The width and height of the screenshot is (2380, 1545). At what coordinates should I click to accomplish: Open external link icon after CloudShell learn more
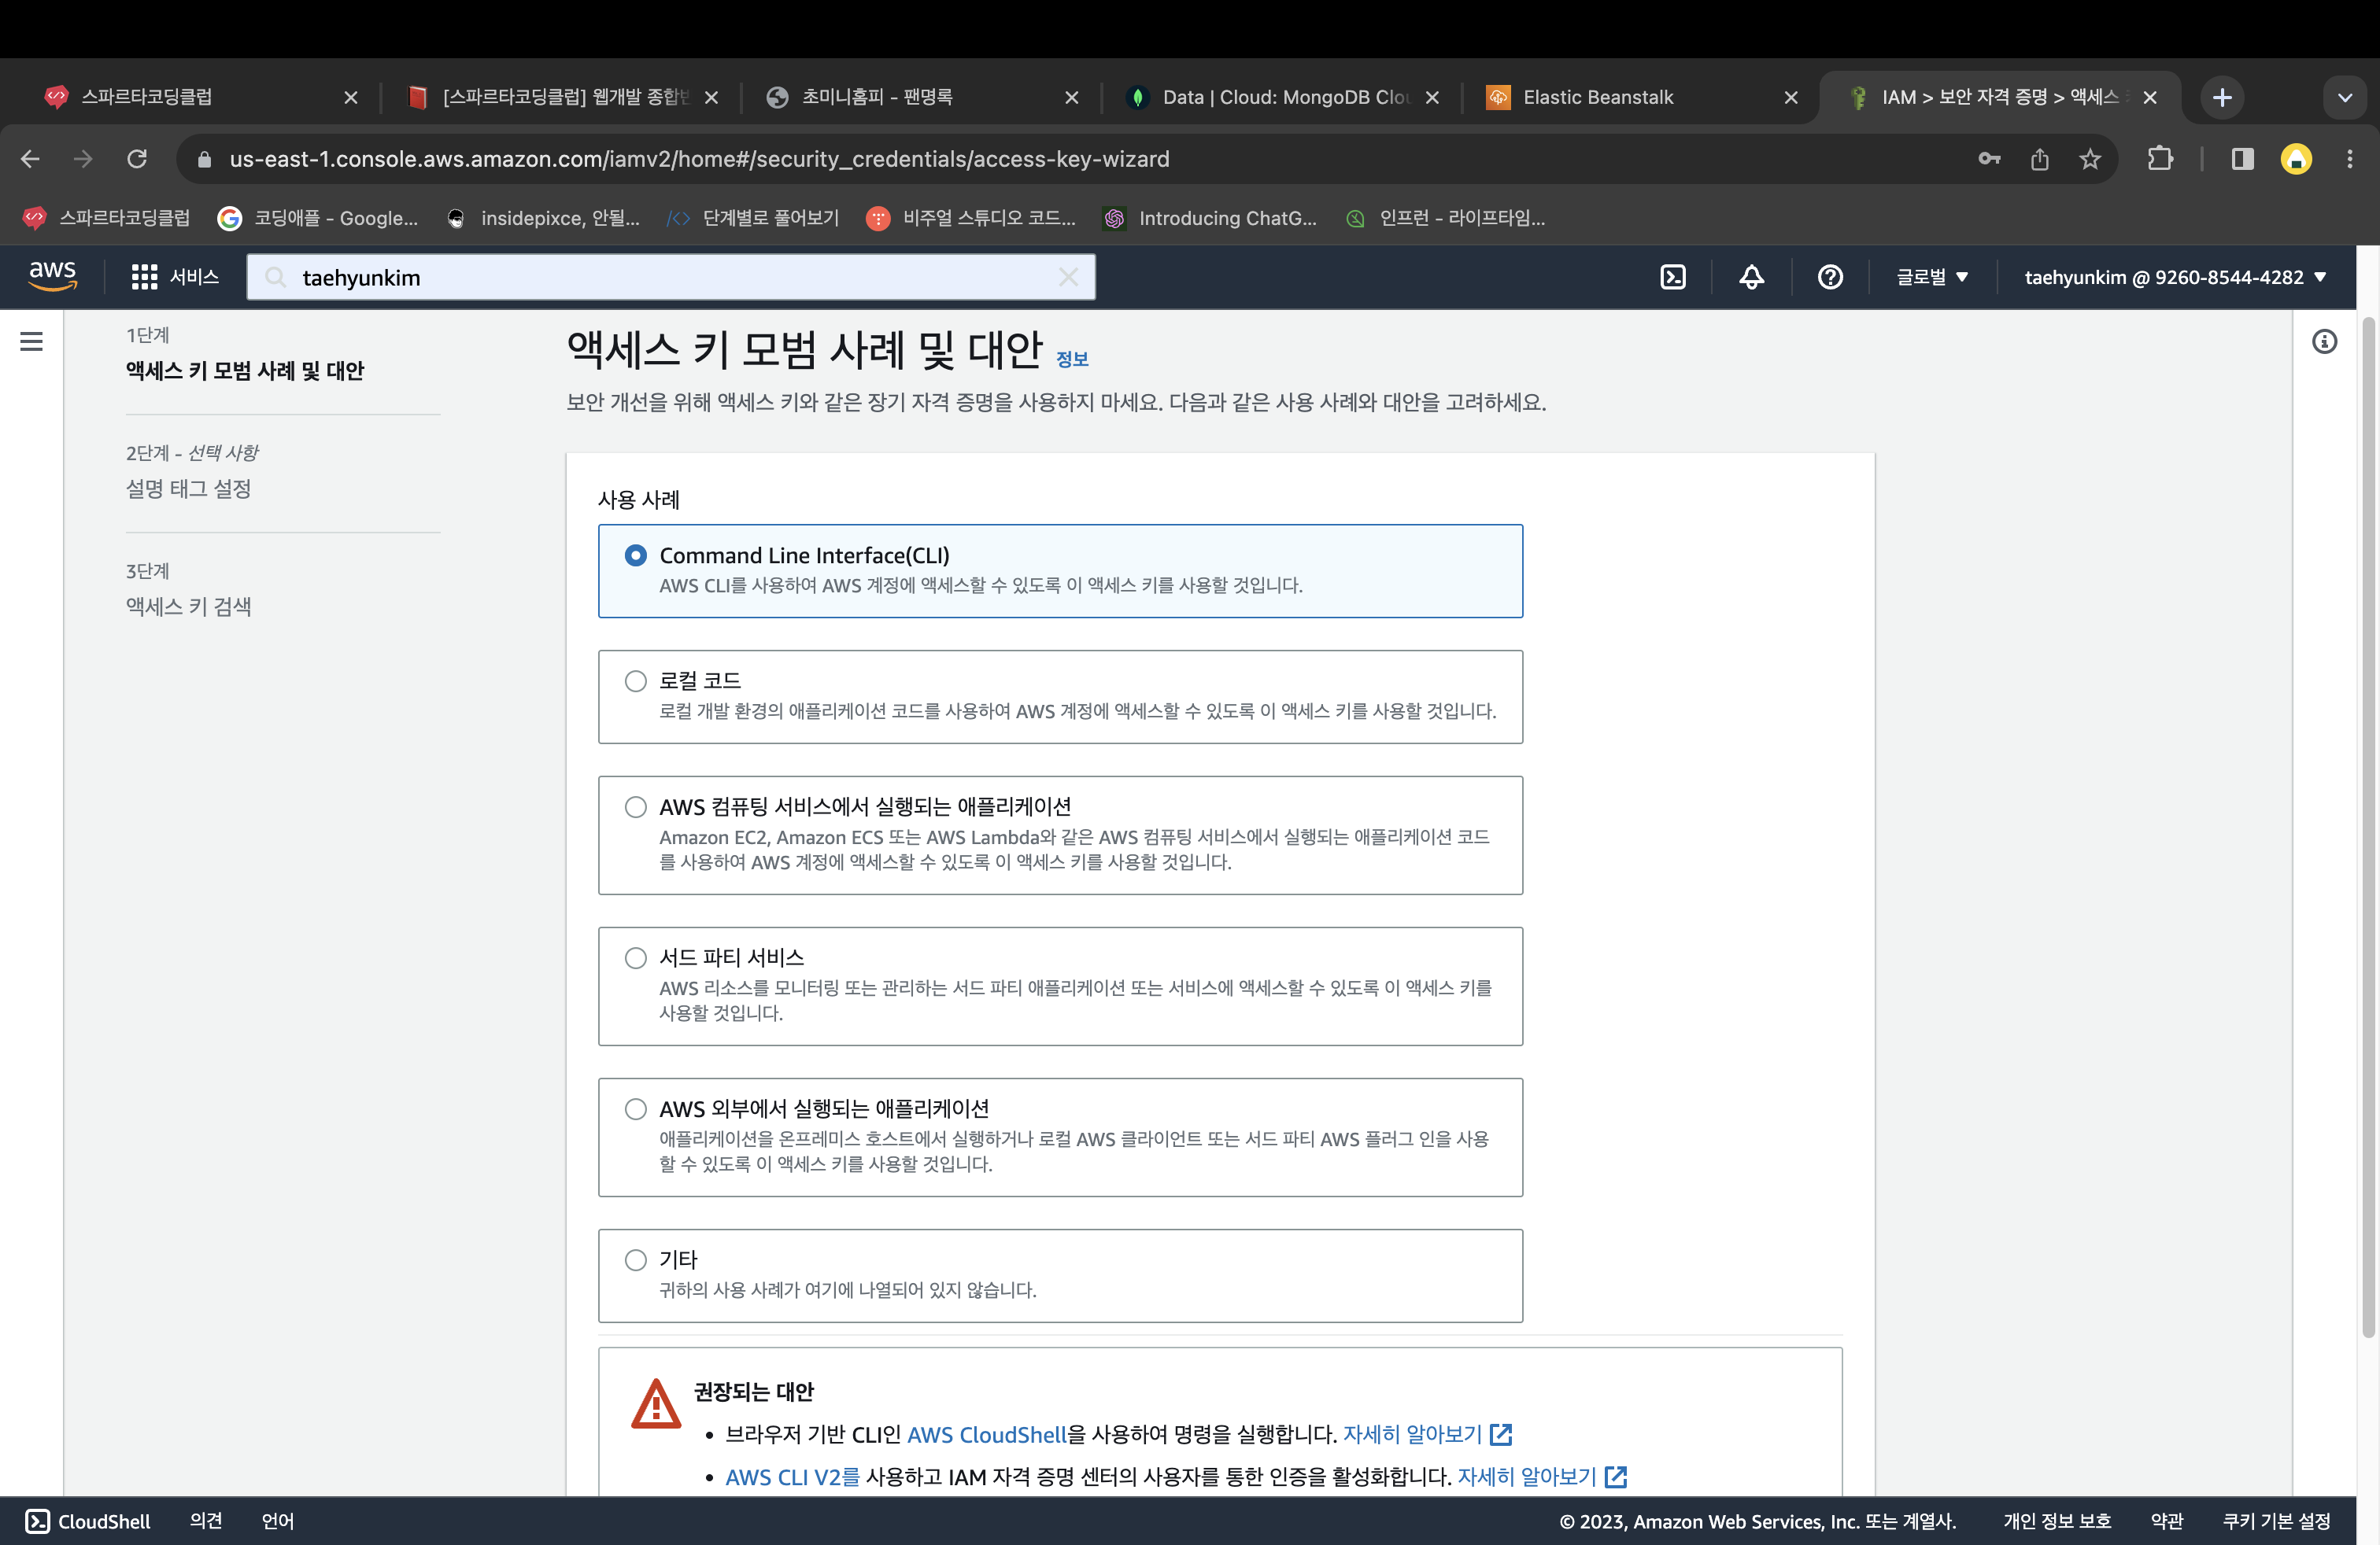coord(1500,1434)
